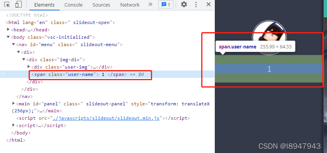Collapse the first div under nav
This screenshot has height=153, width=327.
[19, 52]
